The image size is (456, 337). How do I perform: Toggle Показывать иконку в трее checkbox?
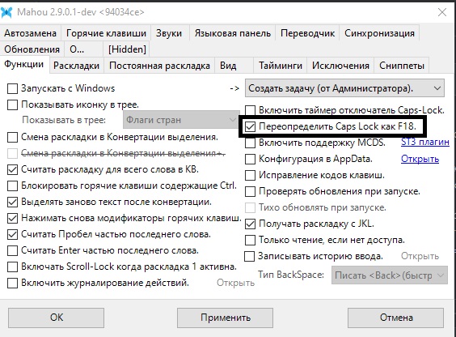[12, 105]
